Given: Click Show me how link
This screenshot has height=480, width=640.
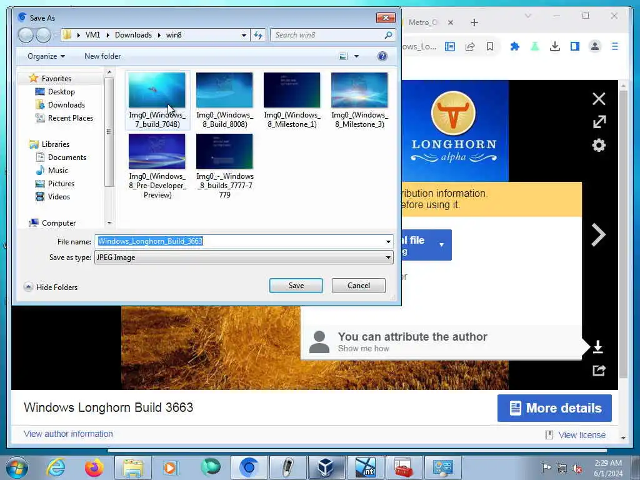Looking at the screenshot, I should click(363, 349).
